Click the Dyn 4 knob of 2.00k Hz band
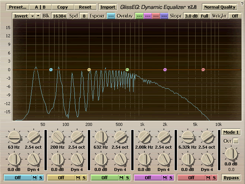Image resolution: width=245 pixels, height=184 pixels. coord(164,159)
